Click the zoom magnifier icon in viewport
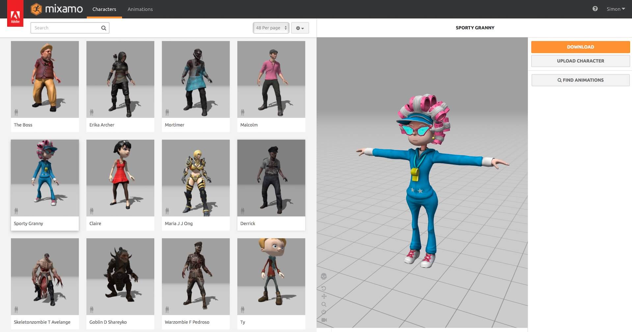This screenshot has width=632, height=332. (x=324, y=304)
